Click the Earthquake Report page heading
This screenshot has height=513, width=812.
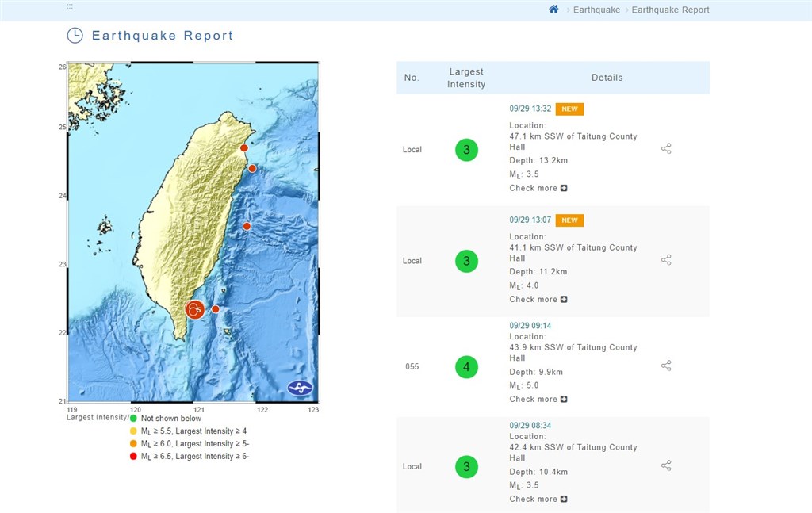(163, 35)
